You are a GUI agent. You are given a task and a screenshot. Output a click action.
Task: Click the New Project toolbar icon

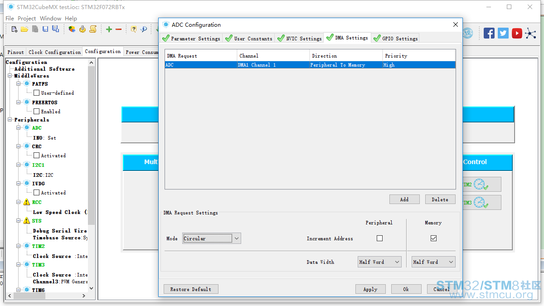(15, 29)
